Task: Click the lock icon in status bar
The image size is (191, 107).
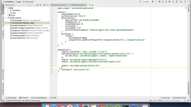Action: 185,100
